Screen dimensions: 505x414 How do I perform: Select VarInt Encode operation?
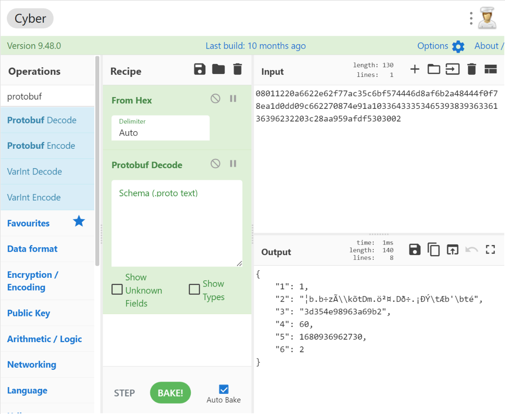point(47,197)
